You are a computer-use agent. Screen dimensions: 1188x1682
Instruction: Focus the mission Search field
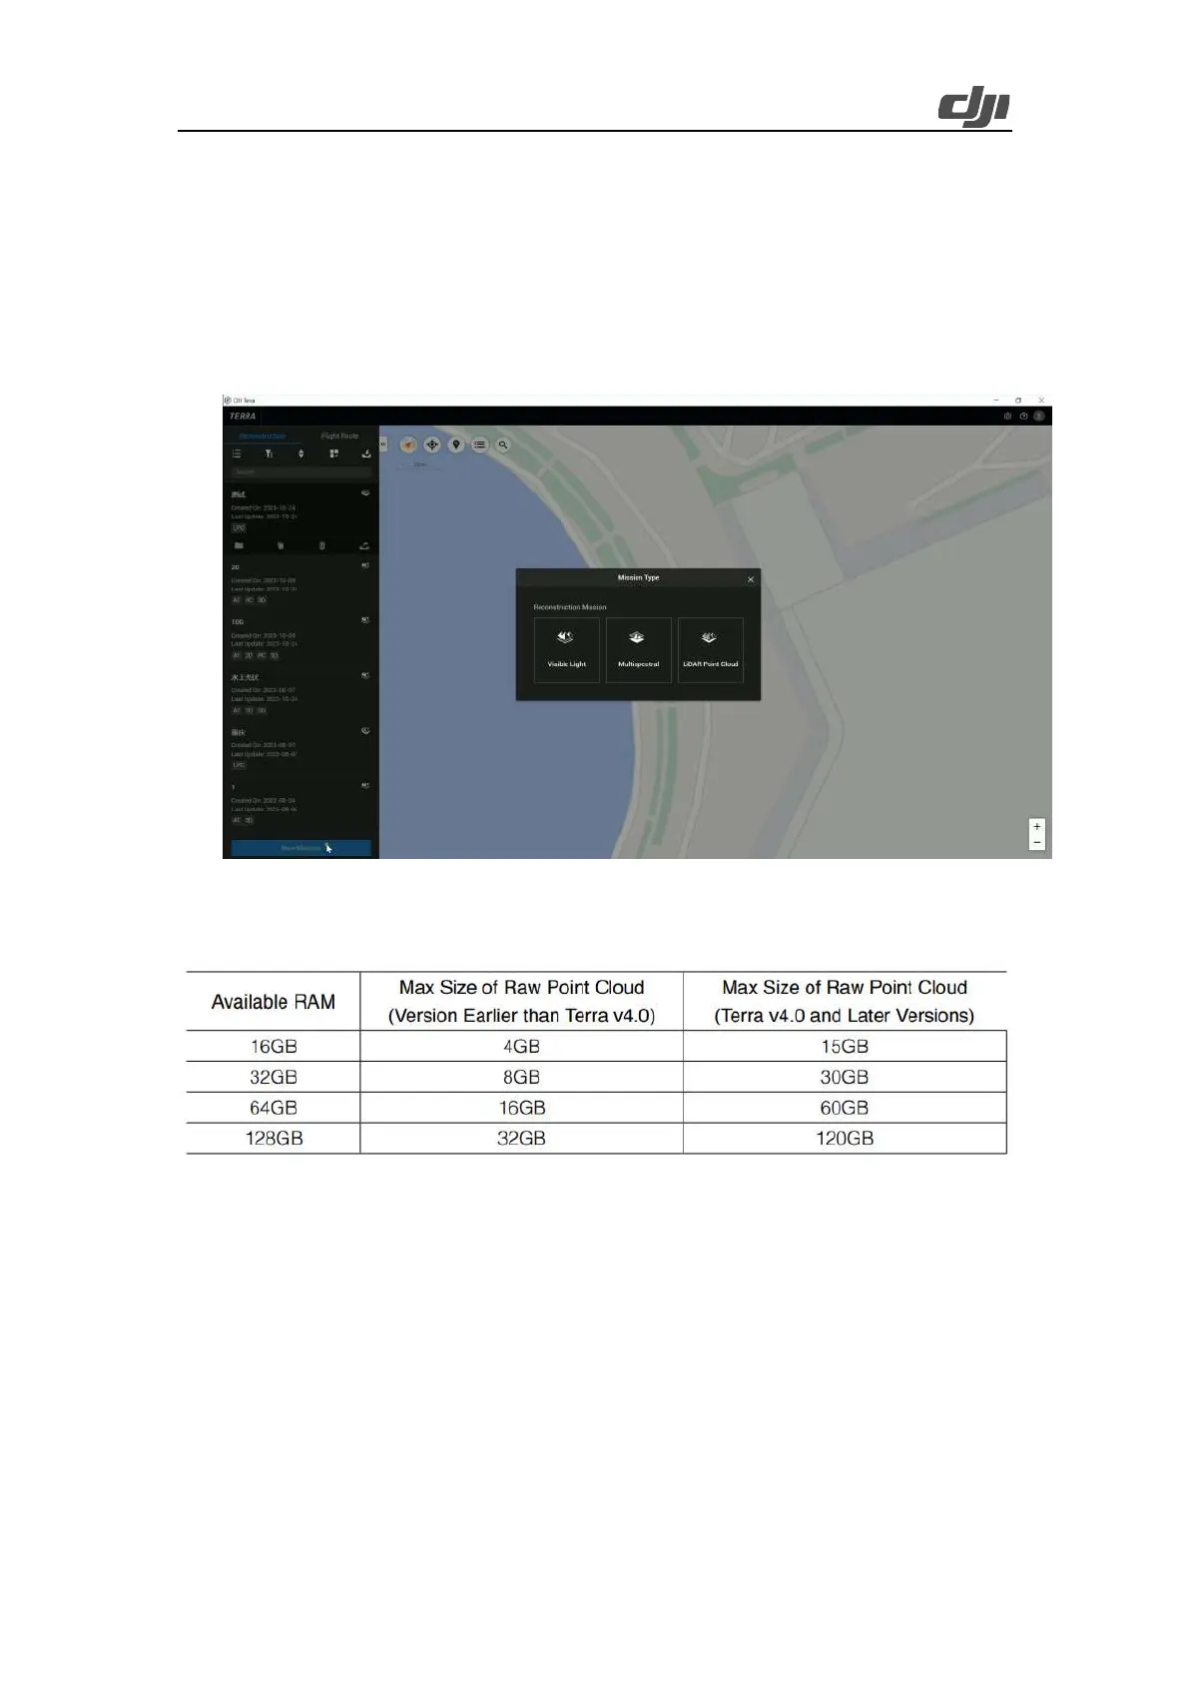tap(300, 471)
